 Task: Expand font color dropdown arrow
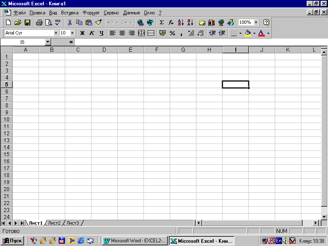[269, 33]
